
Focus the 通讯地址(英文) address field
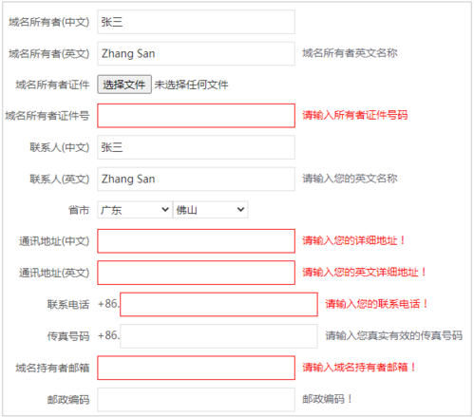point(196,273)
